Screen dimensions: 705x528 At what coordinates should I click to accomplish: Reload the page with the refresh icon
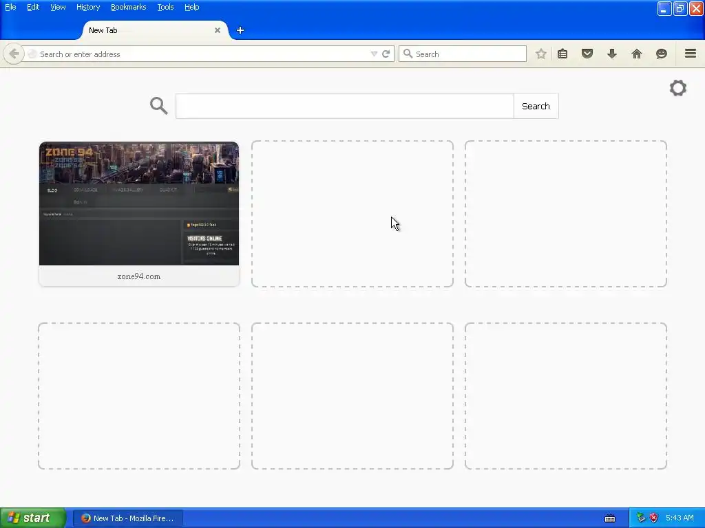(386, 54)
